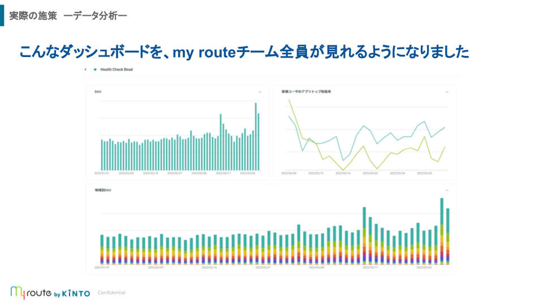The image size is (543, 305).
Task: Click the 地域別DAU chart title
Action: (103, 190)
